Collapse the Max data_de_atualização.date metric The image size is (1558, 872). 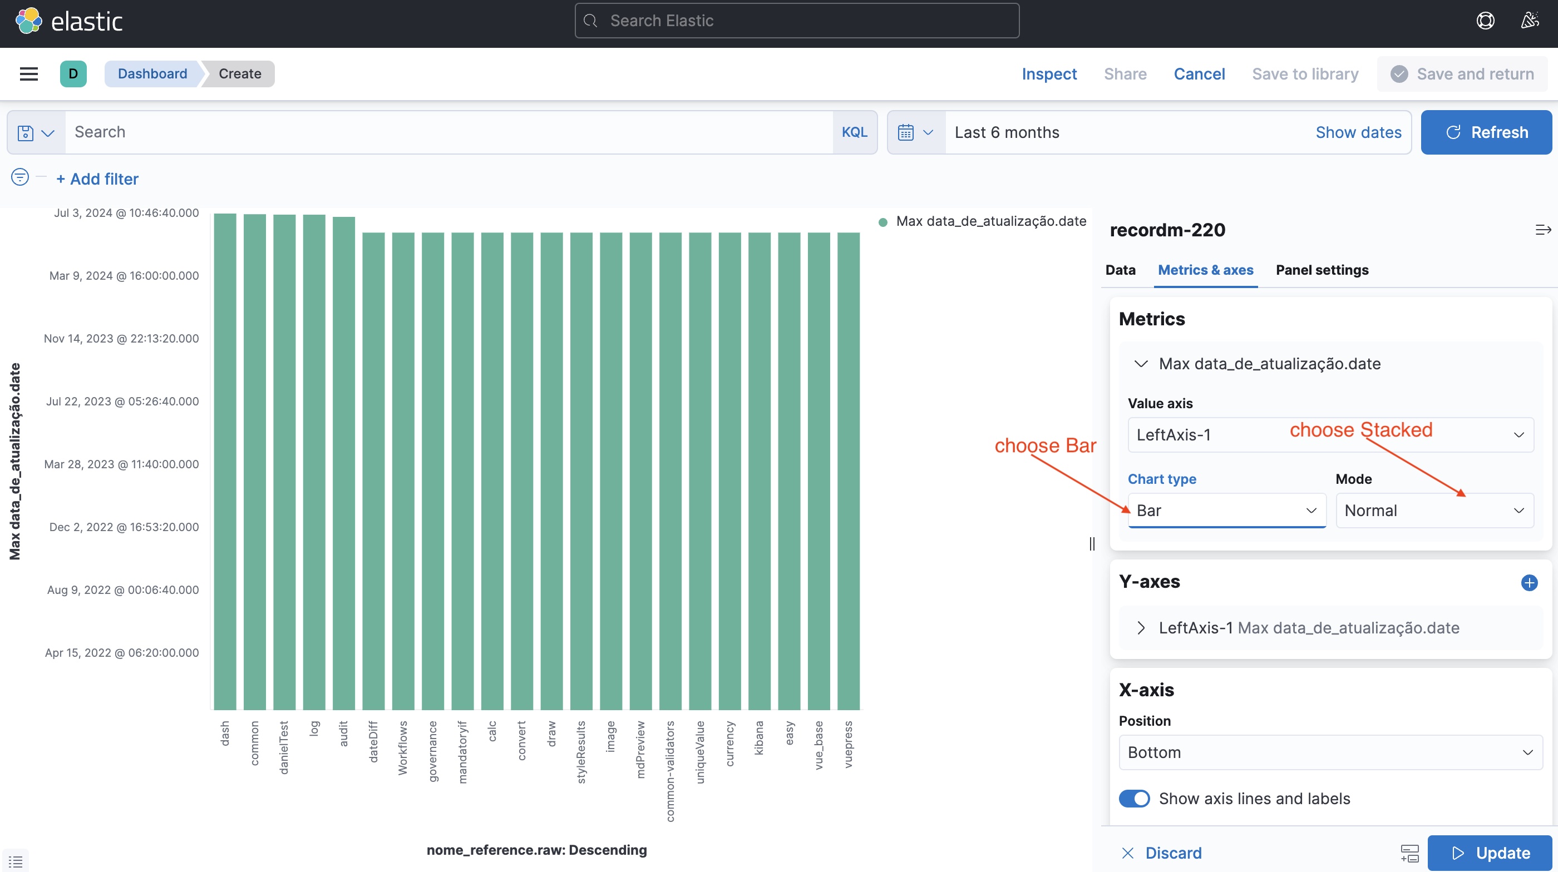1141,364
